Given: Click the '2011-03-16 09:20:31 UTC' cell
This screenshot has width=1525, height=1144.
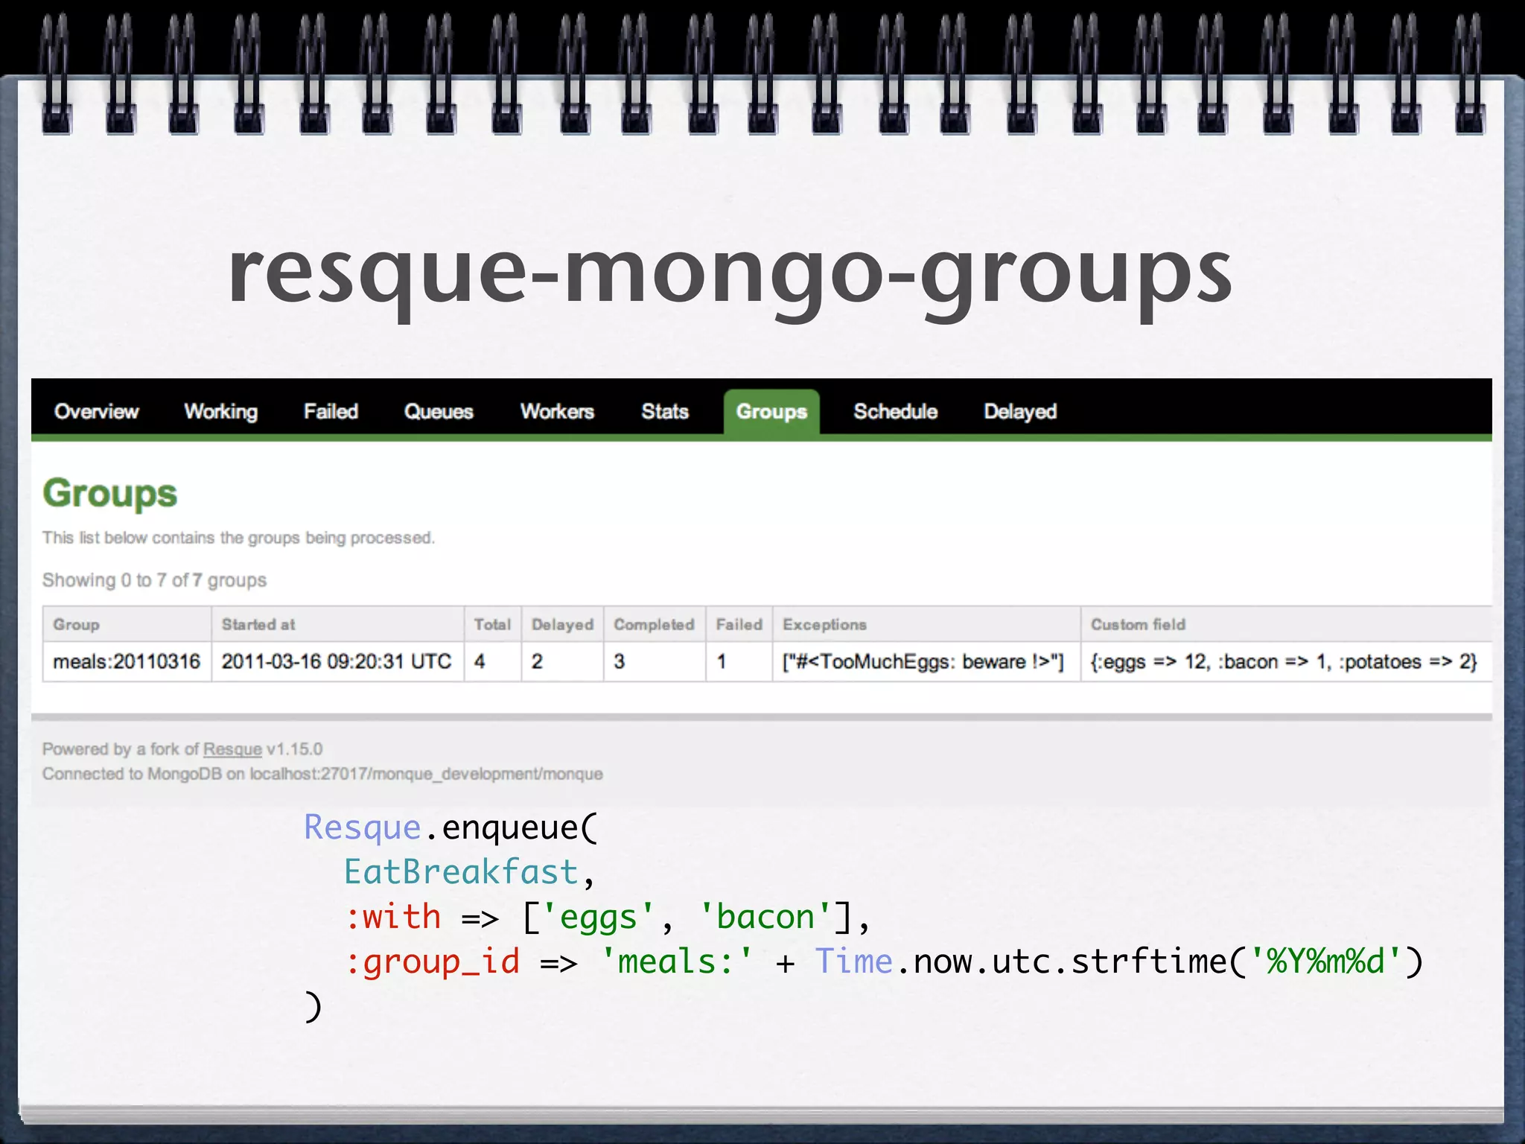Looking at the screenshot, I should pyautogui.click(x=338, y=661).
